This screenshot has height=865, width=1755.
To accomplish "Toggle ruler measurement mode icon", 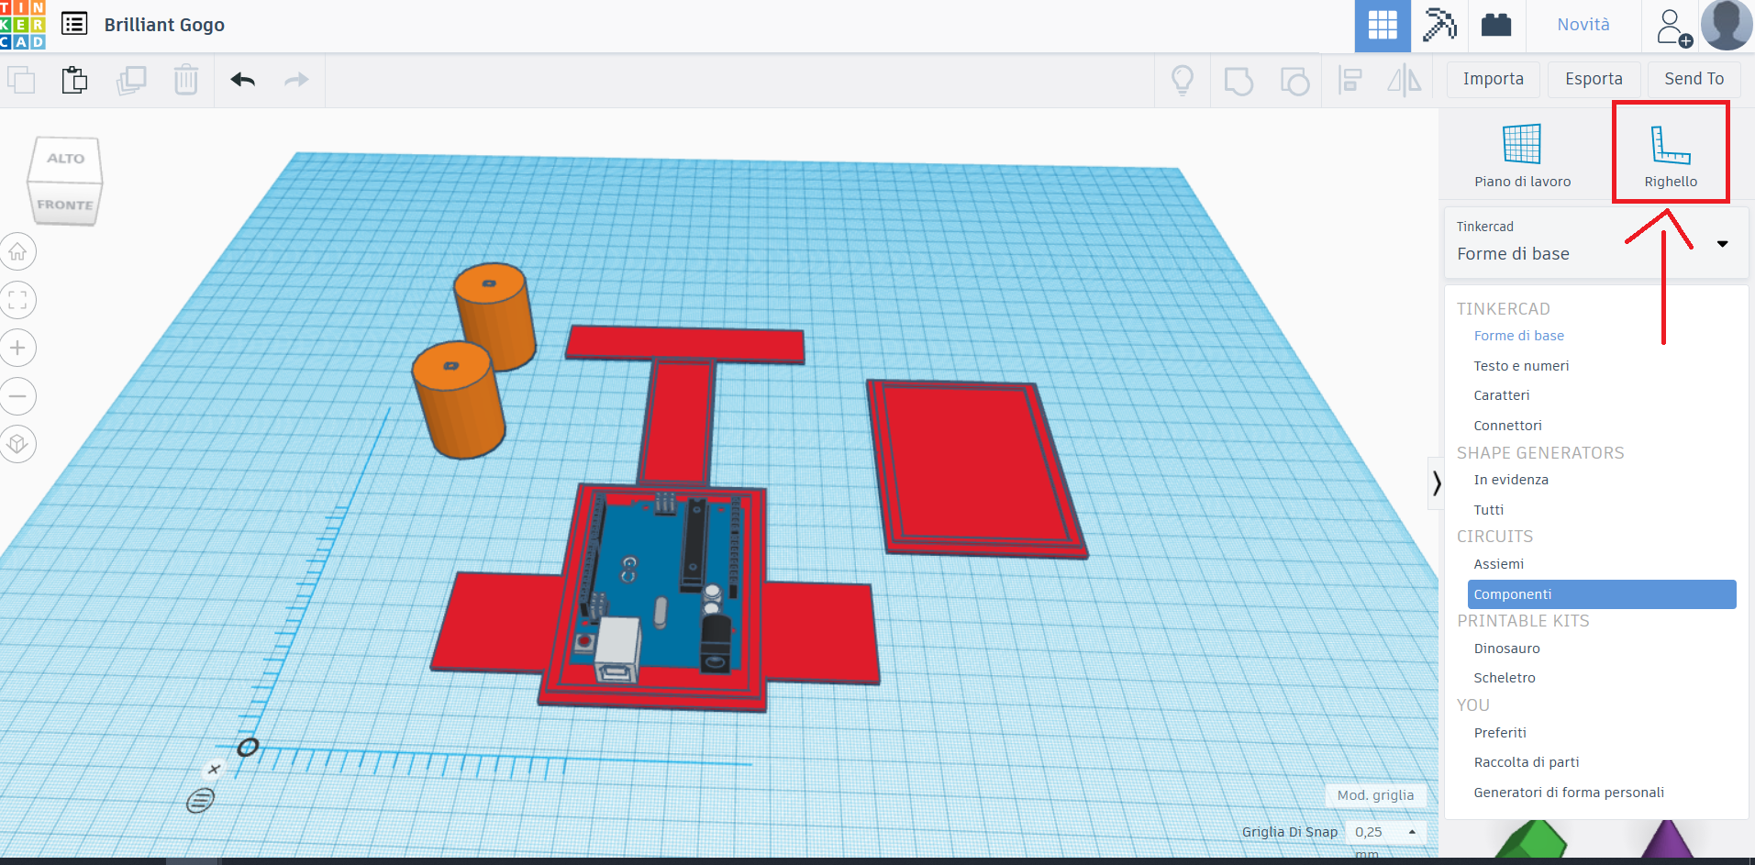I will pos(200,801).
